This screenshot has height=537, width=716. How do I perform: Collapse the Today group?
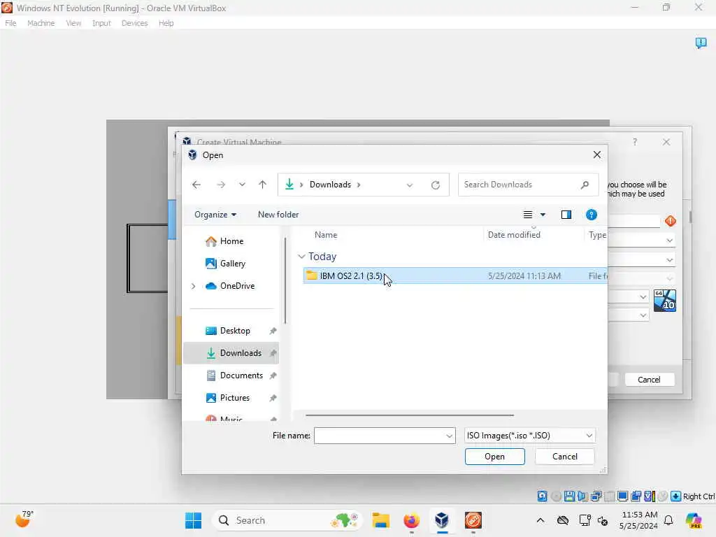[301, 257]
